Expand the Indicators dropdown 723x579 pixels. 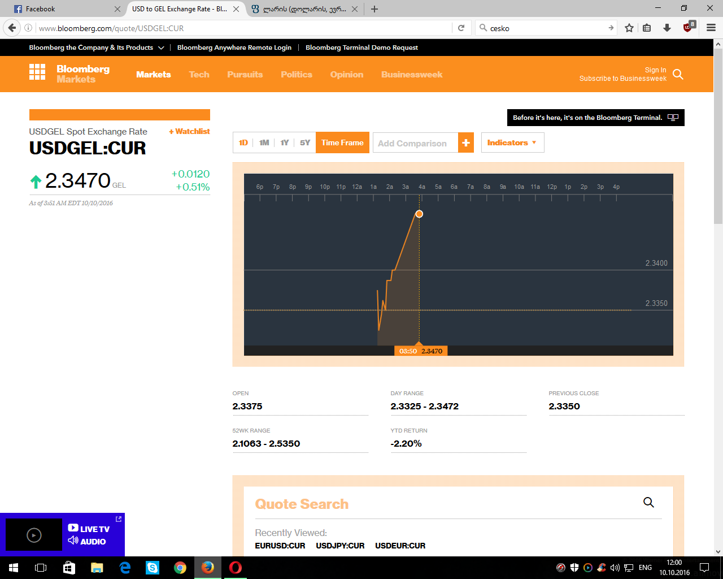(x=512, y=142)
